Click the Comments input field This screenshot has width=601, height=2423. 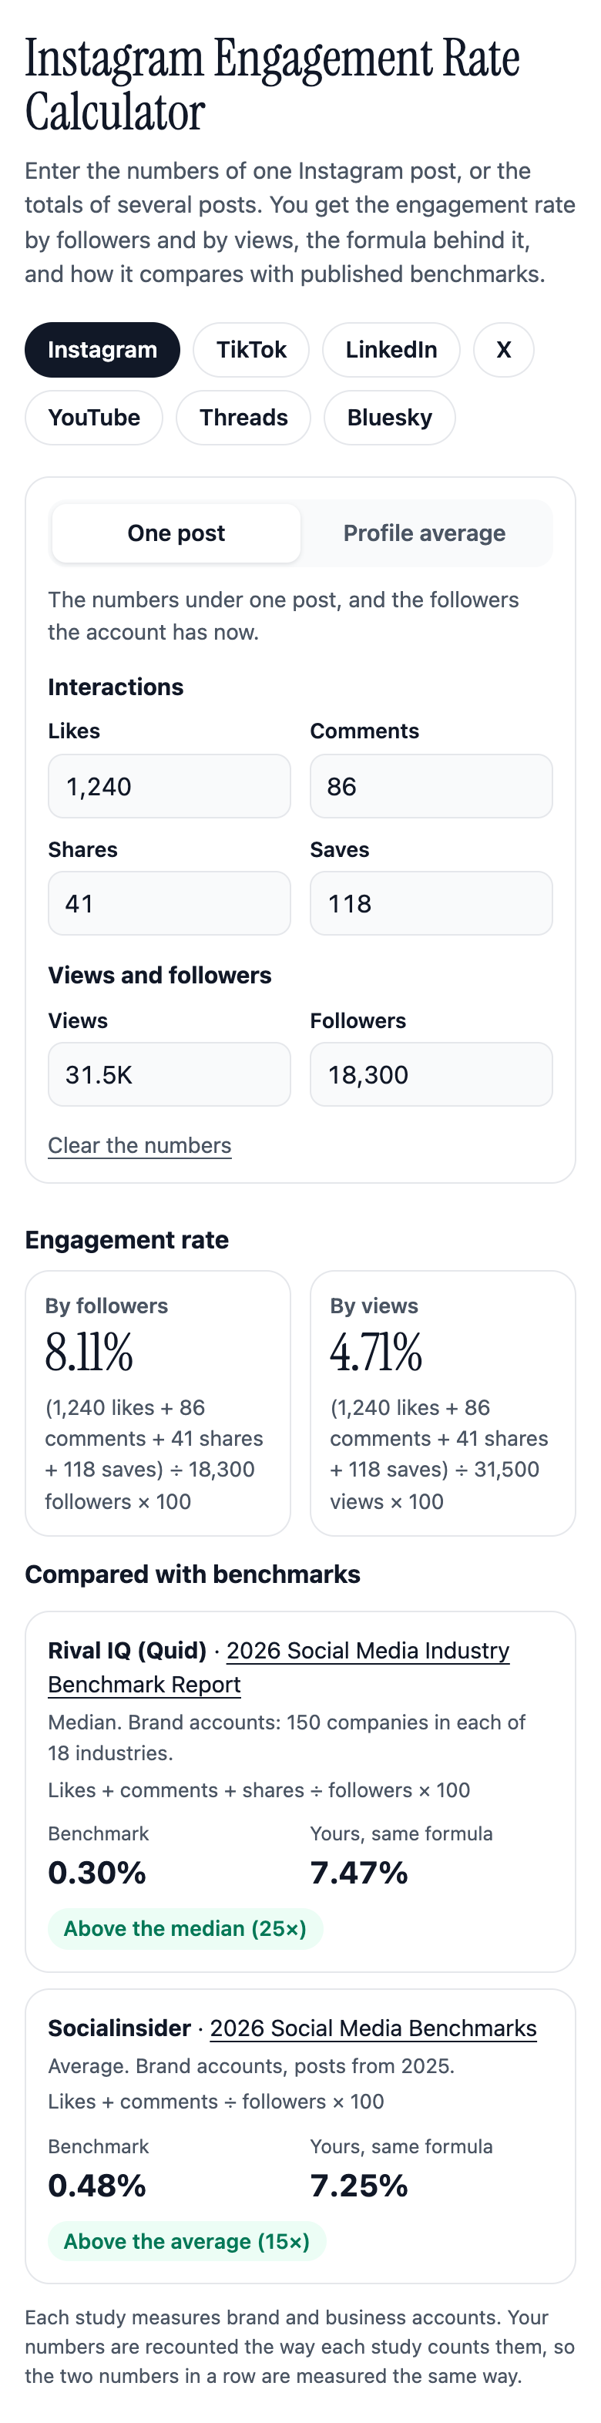(431, 786)
